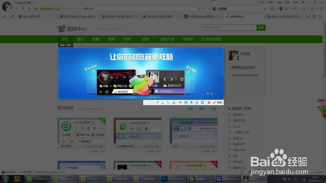Open 查看 menu

tap(270, 3)
